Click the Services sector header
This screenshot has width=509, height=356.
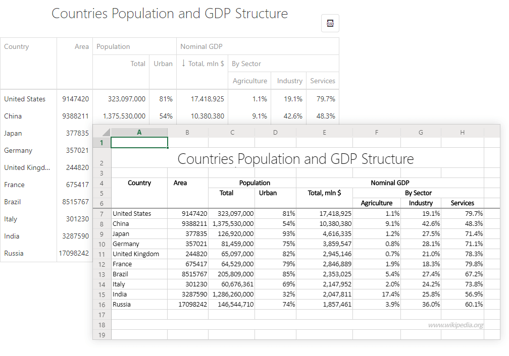(322, 81)
